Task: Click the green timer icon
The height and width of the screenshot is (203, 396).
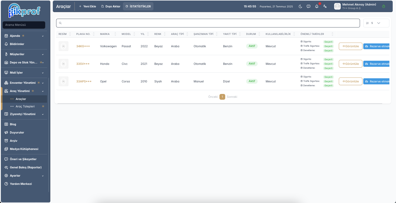Action: pyautogui.click(x=384, y=6)
